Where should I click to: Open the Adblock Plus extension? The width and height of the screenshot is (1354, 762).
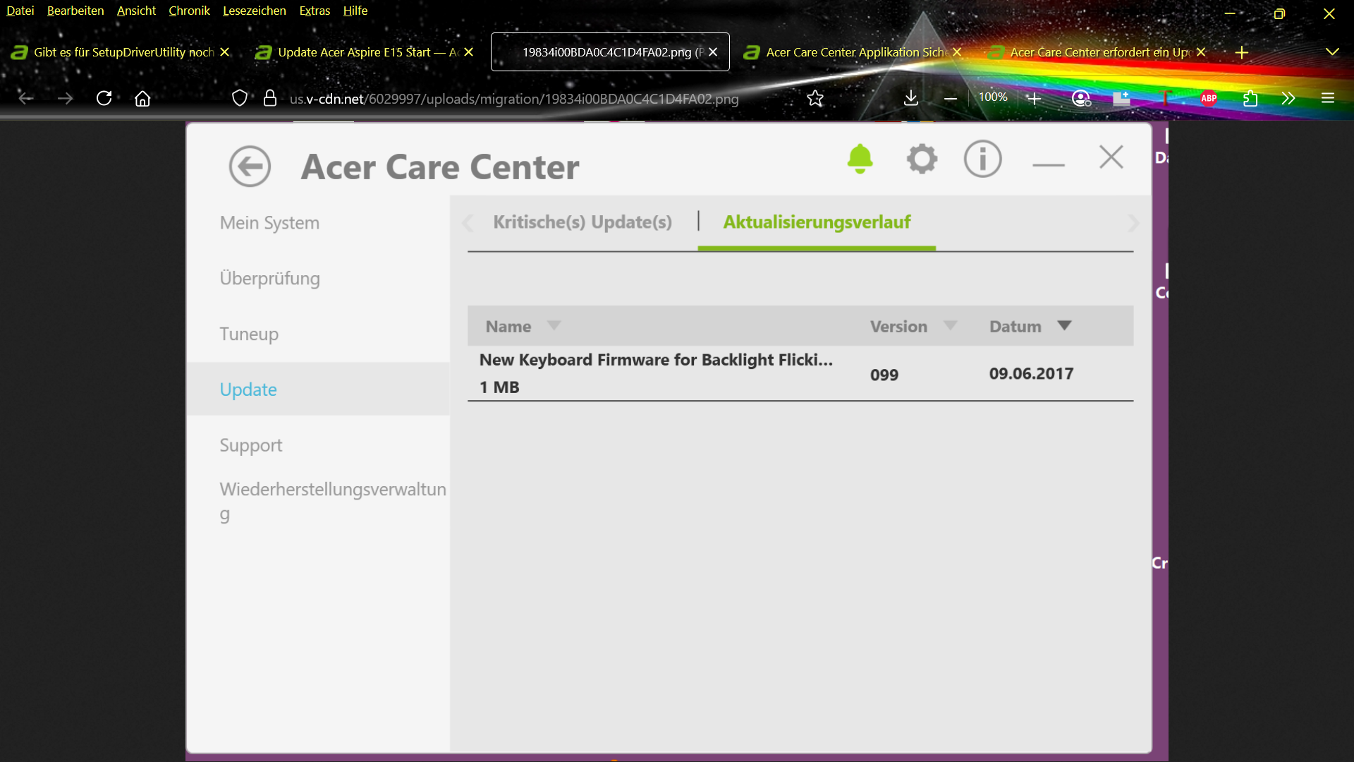point(1209,98)
